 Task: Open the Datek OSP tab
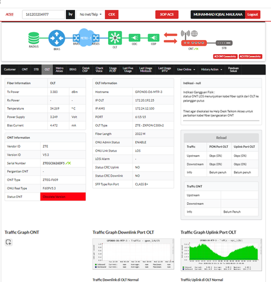86,69
